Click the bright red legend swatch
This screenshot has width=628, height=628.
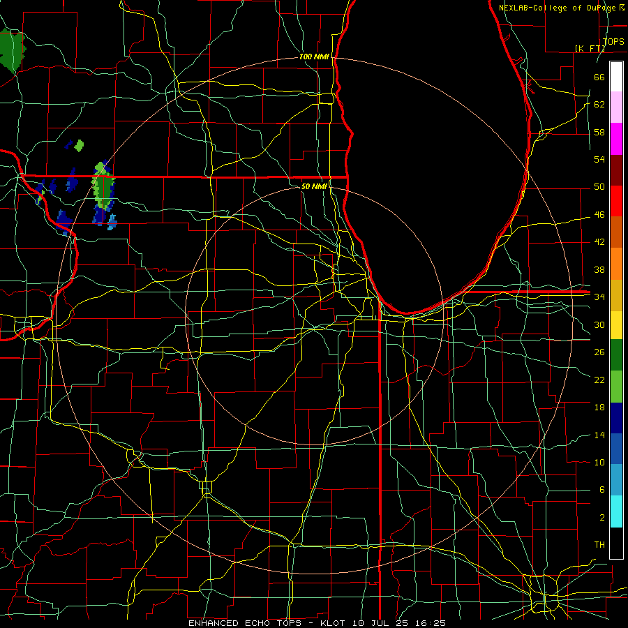(616, 201)
